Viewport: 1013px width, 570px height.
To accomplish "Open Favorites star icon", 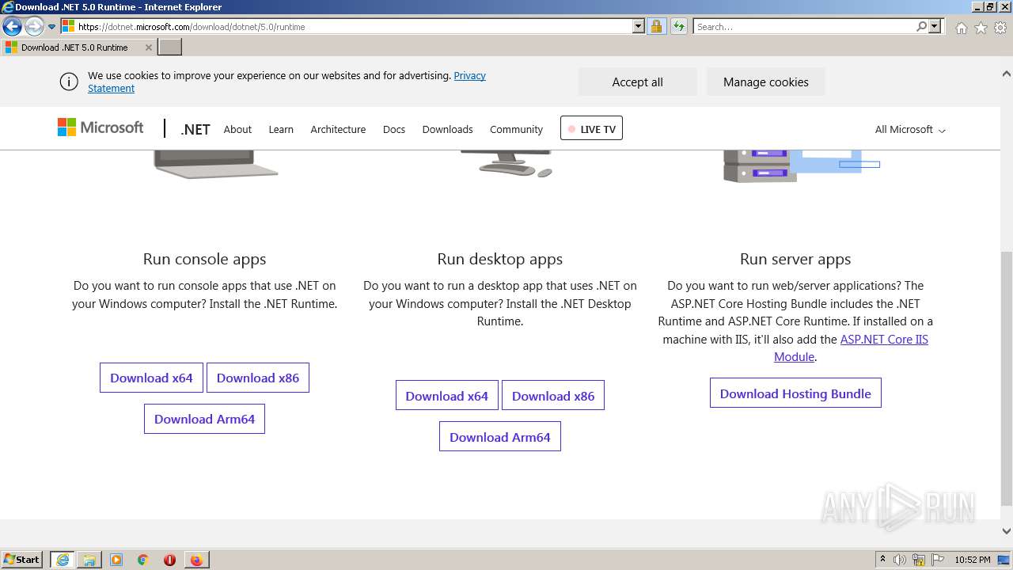I will [981, 28].
